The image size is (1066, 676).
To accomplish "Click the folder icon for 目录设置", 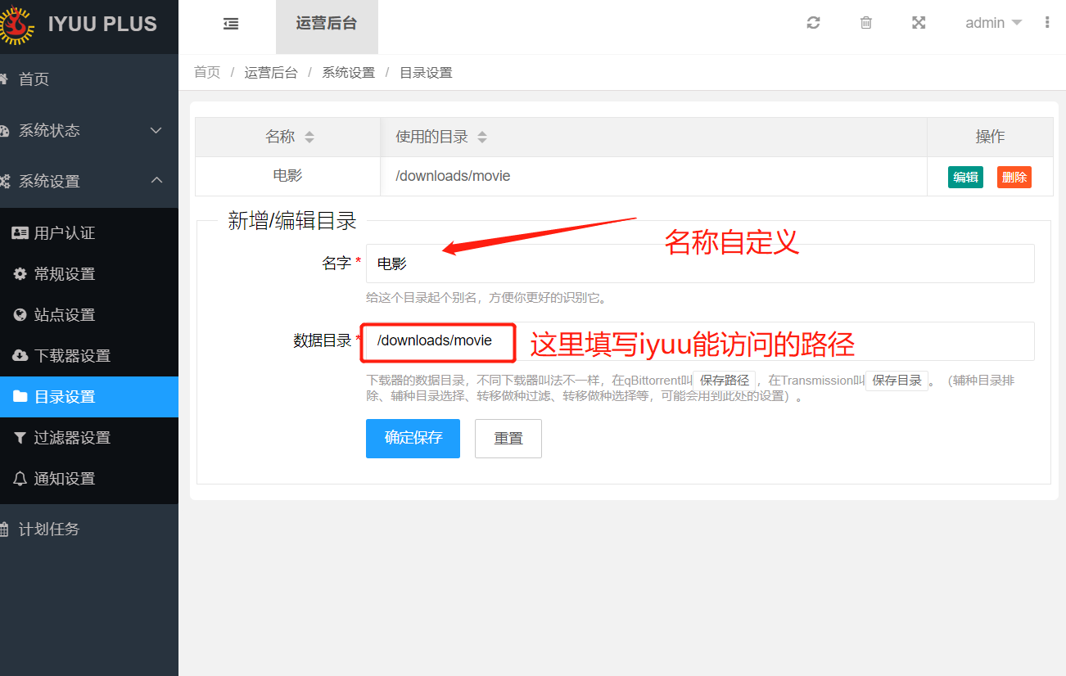I will (x=20, y=397).
